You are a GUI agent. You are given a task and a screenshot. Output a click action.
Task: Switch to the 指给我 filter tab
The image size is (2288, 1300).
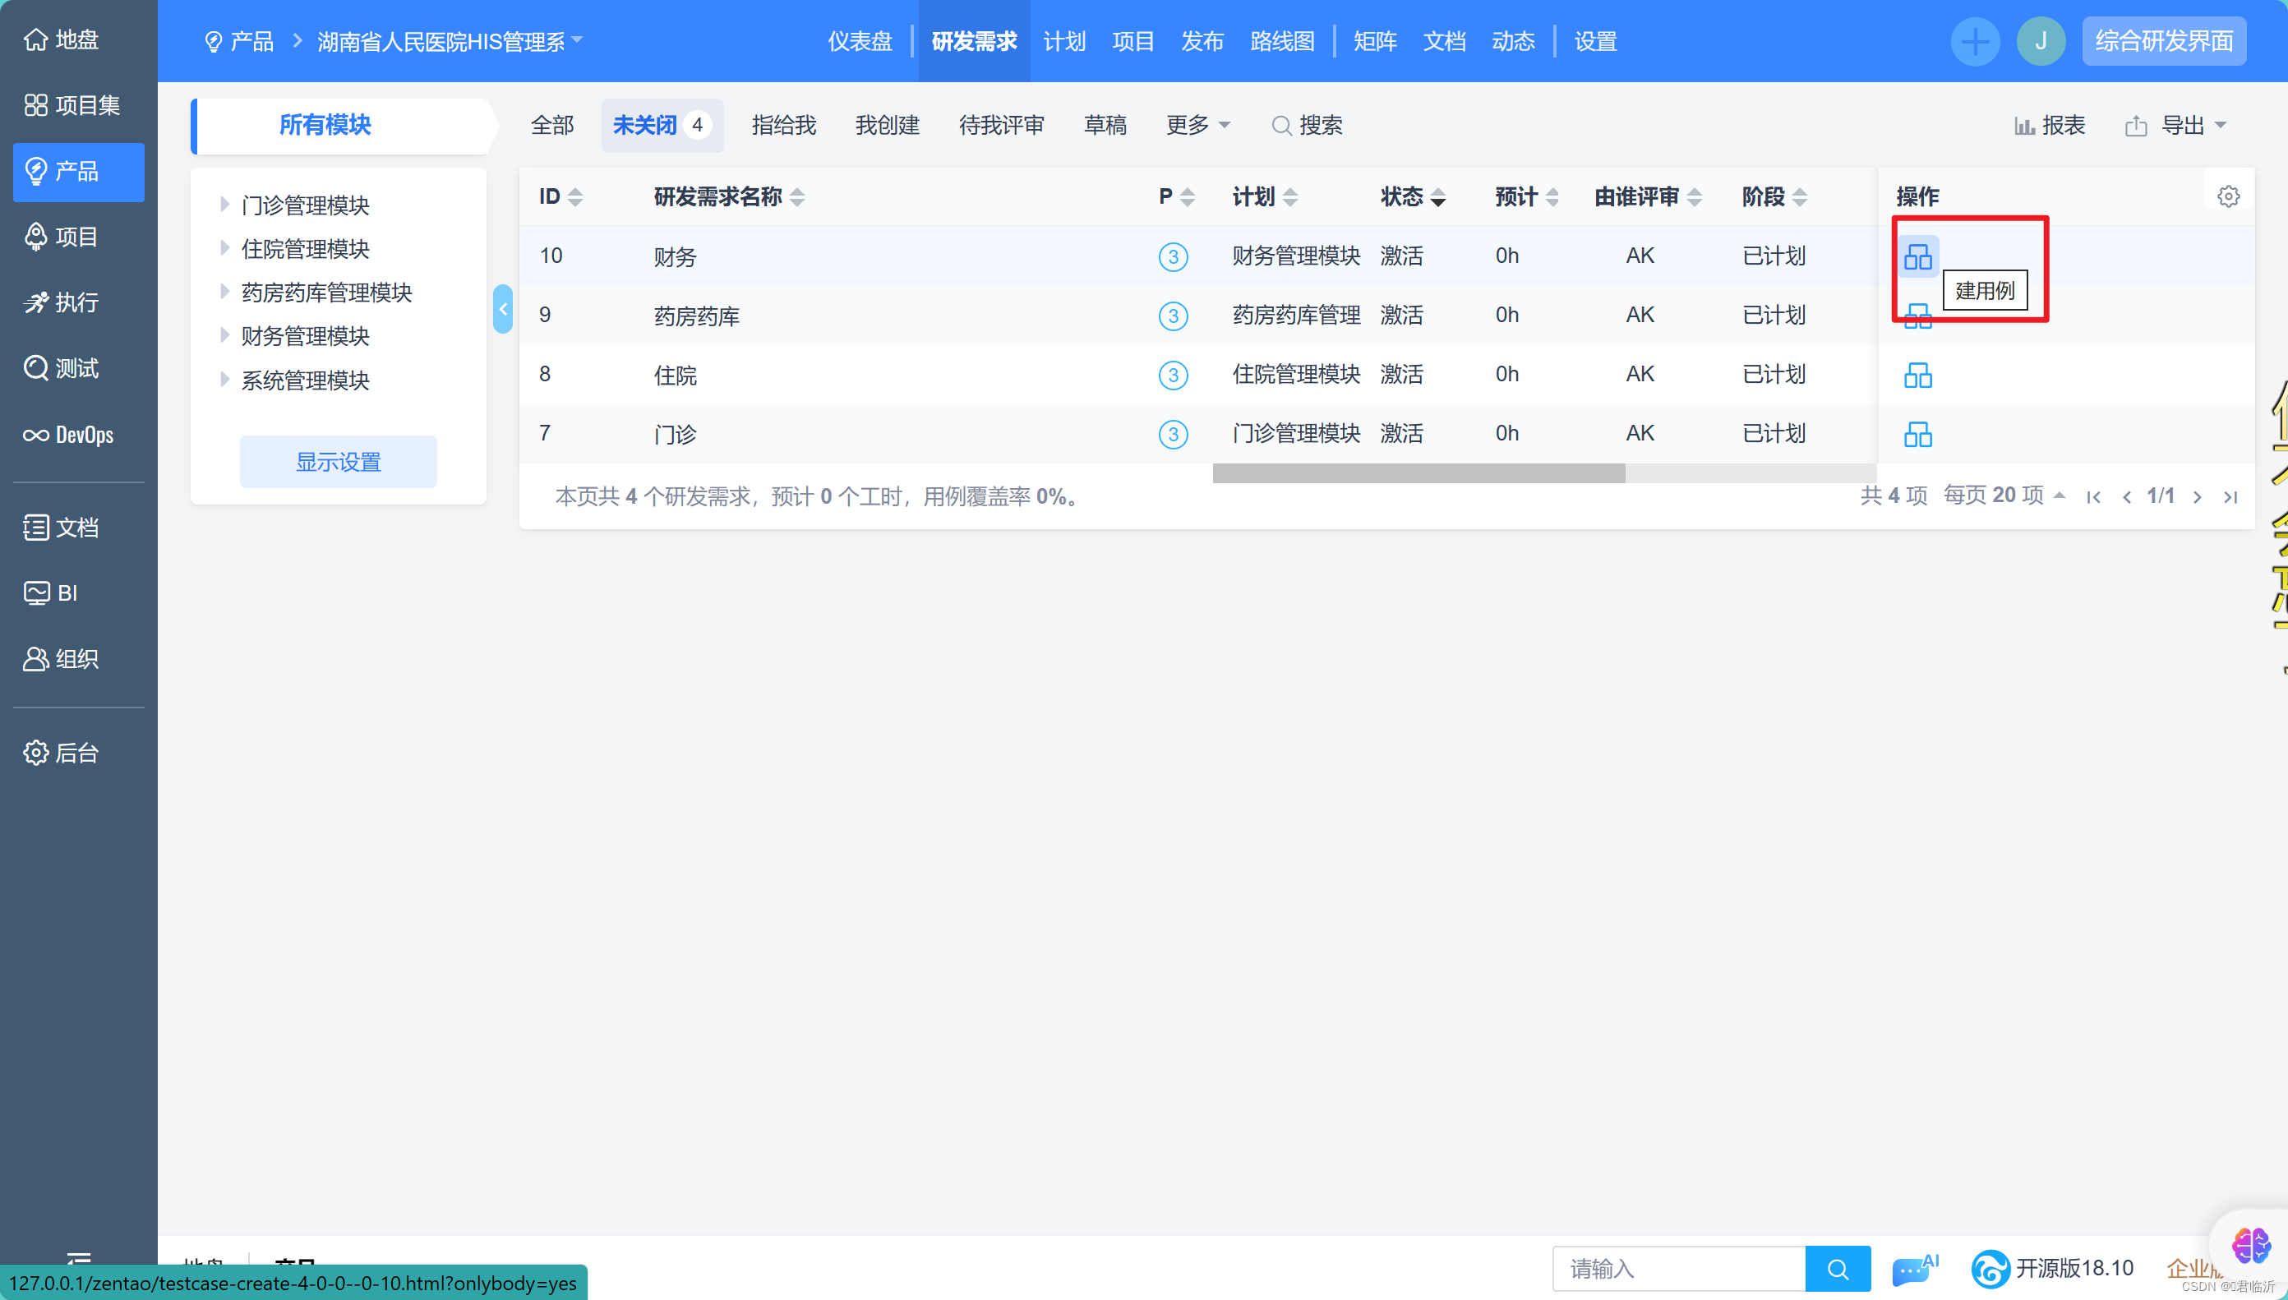[x=783, y=125]
